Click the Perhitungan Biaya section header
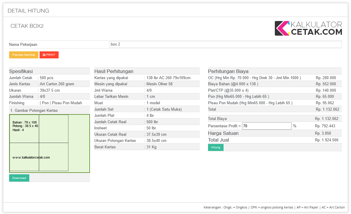 [228, 71]
